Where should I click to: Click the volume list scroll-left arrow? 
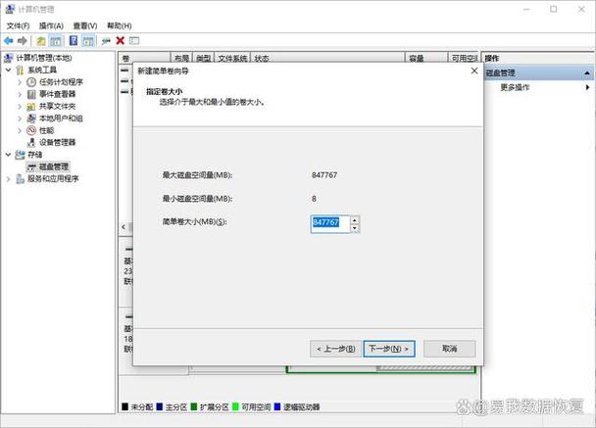pos(124,226)
